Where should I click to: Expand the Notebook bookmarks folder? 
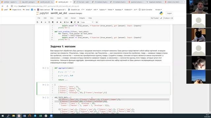pos(128,10)
